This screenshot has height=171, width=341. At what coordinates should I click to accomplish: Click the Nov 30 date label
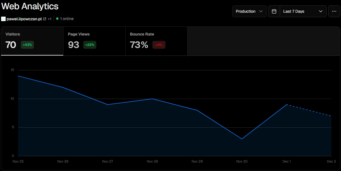(242, 161)
